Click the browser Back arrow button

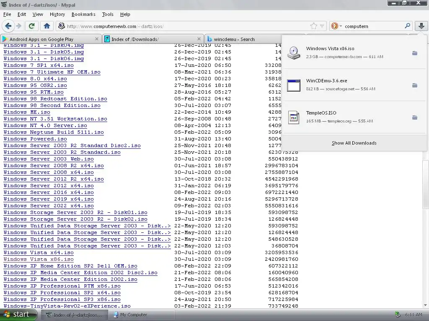[x=8, y=26]
